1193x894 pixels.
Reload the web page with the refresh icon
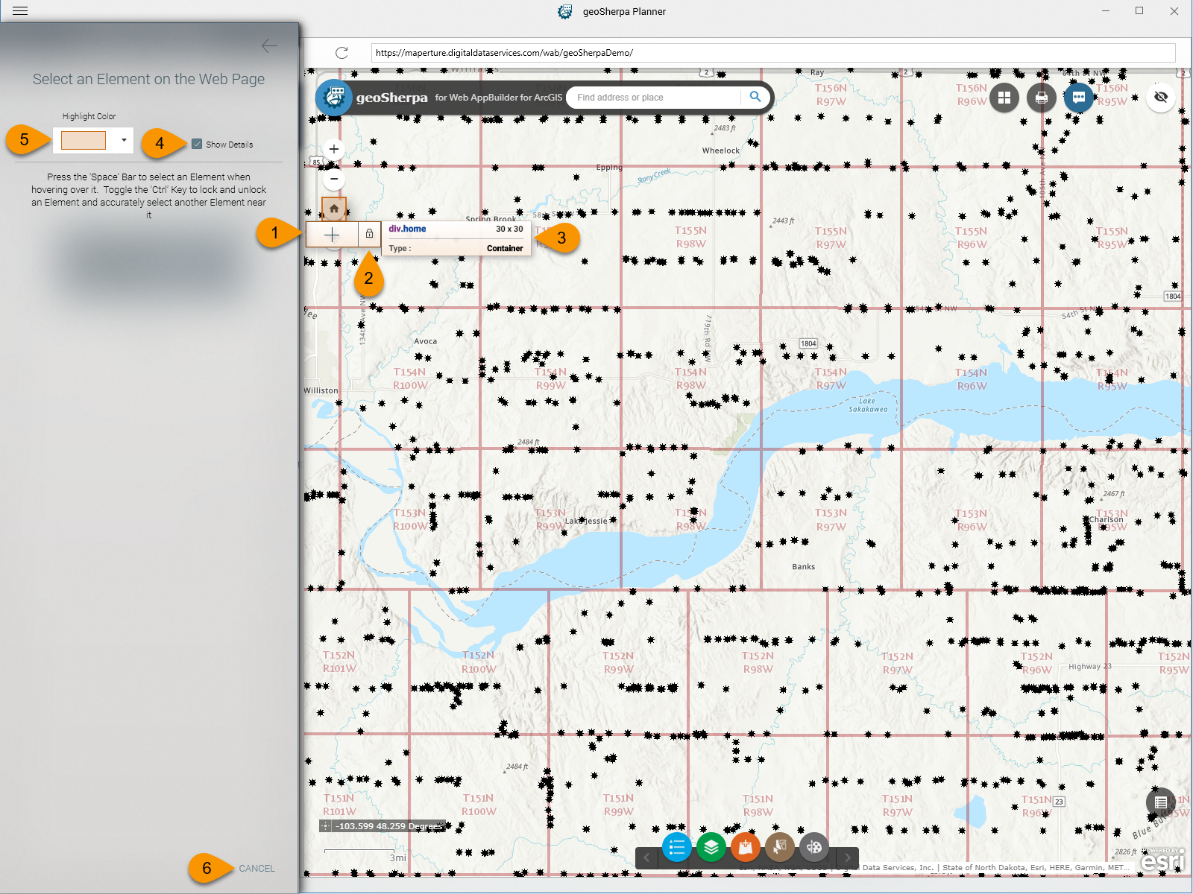tap(341, 53)
